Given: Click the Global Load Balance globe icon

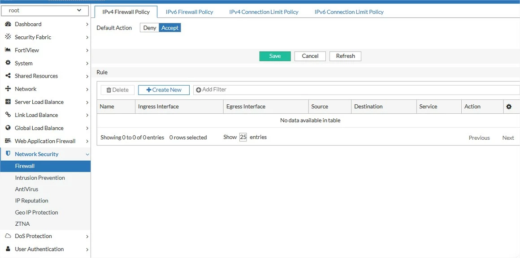Looking at the screenshot, I should tap(8, 128).
